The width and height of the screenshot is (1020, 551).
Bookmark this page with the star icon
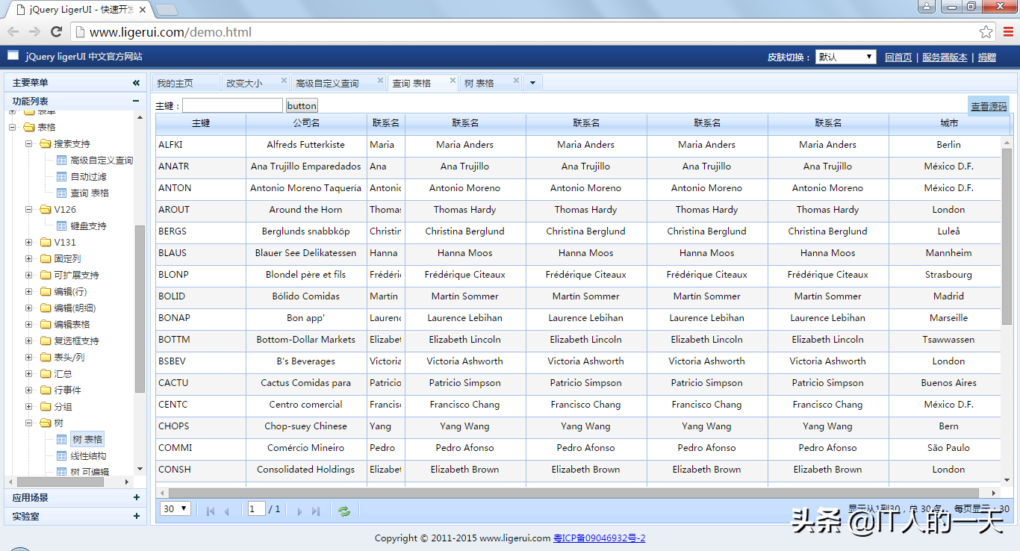click(986, 32)
